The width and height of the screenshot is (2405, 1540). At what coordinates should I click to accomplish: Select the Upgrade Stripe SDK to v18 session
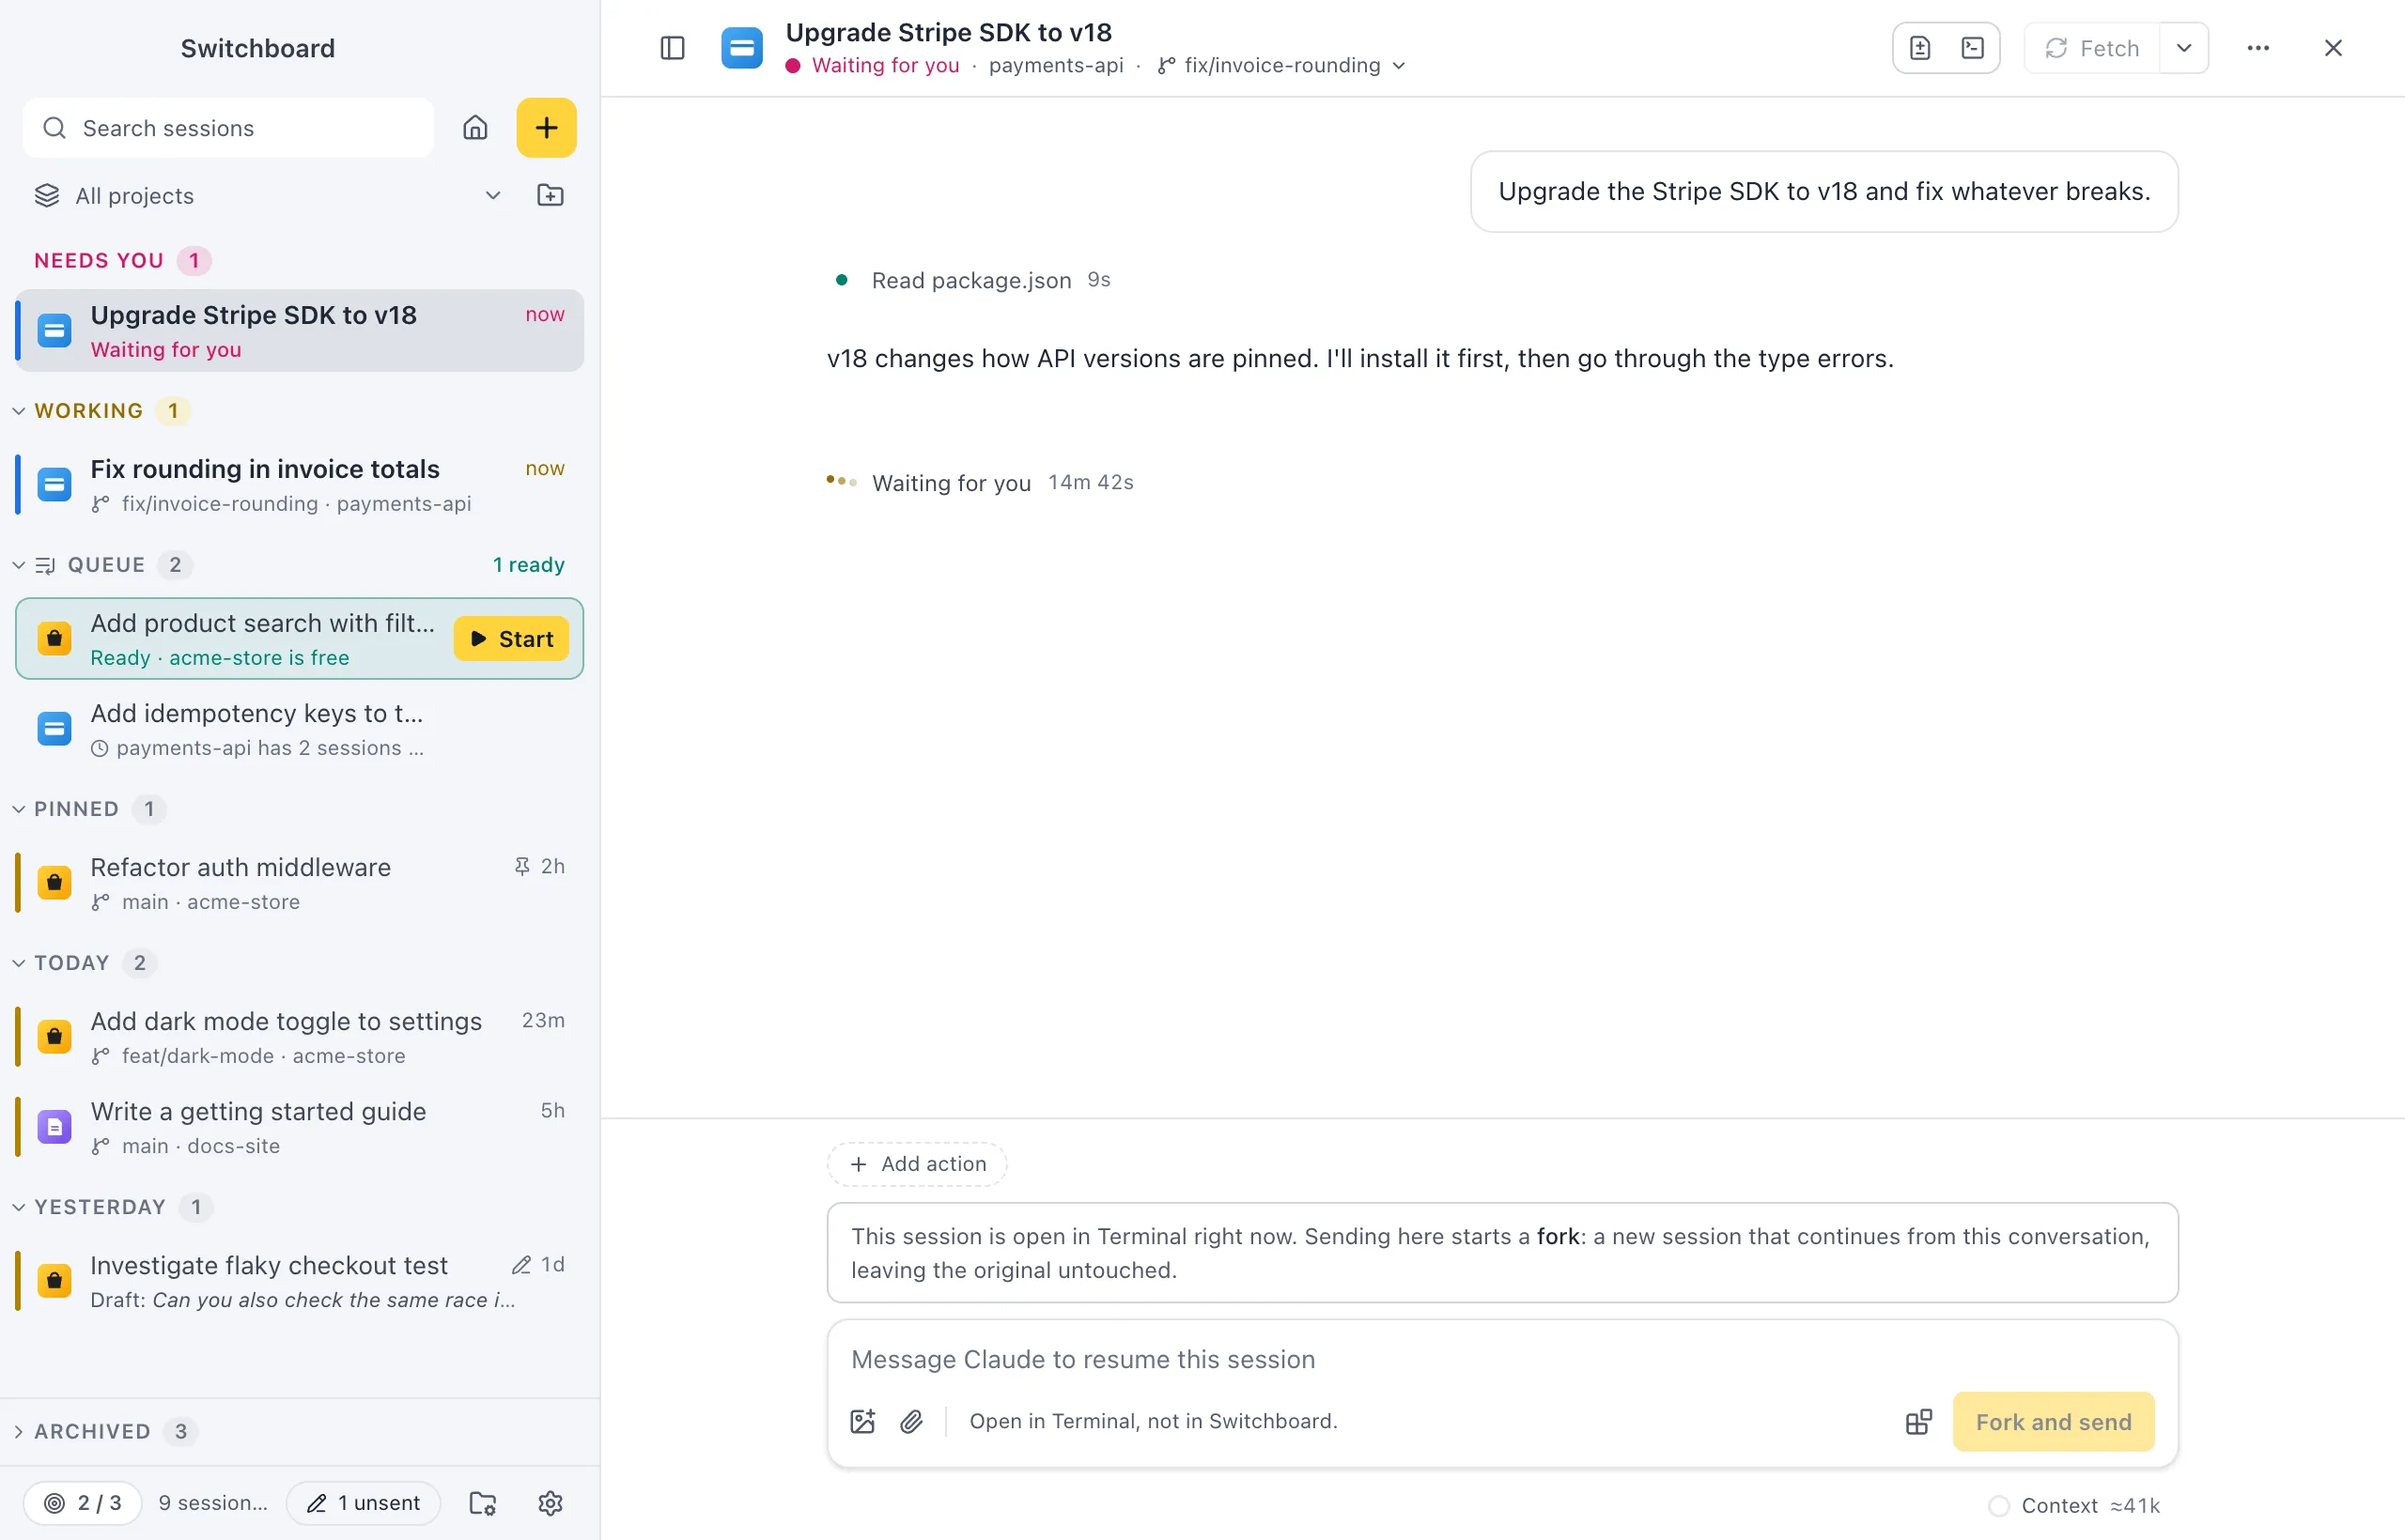(x=299, y=331)
